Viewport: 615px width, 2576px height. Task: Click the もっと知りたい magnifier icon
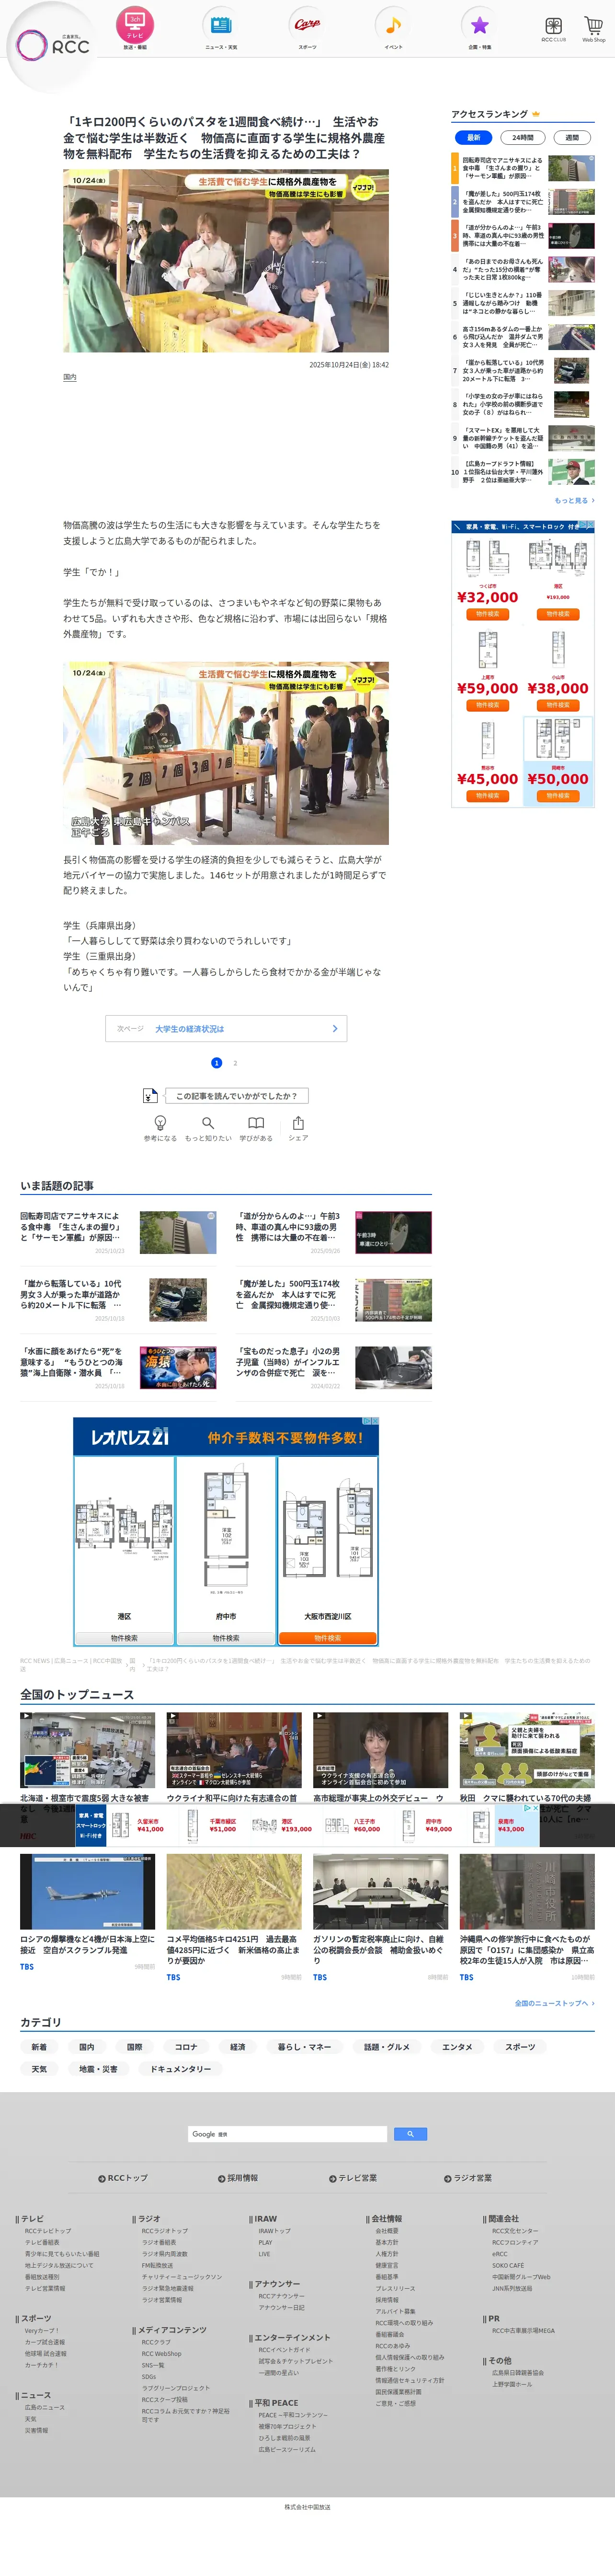click(208, 1123)
